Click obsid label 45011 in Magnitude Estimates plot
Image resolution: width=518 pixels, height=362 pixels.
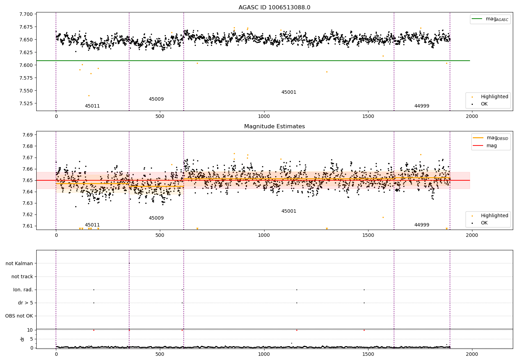point(92,225)
